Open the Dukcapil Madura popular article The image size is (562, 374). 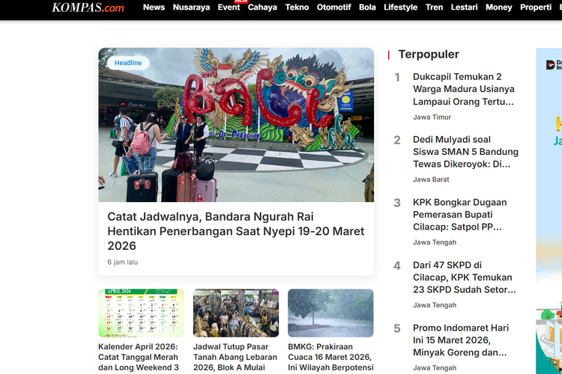click(x=463, y=89)
